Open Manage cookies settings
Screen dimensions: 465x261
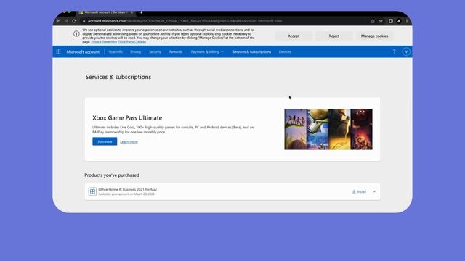[375, 36]
